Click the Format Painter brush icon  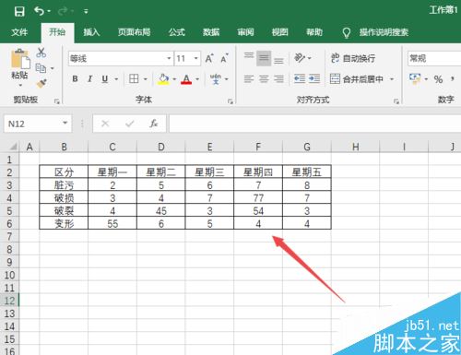click(x=41, y=83)
